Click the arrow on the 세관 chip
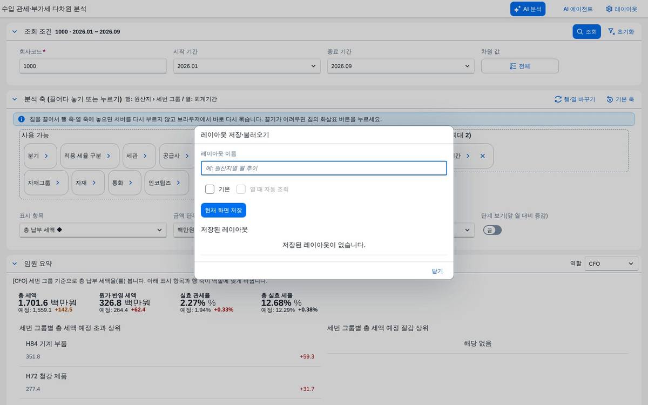This screenshot has width=648, height=405. pyautogui.click(x=145, y=156)
